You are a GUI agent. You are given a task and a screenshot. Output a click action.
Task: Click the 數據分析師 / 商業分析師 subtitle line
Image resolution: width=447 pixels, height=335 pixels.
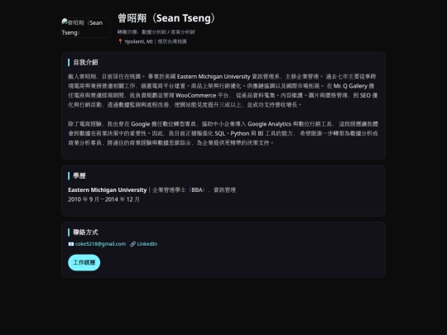click(156, 32)
